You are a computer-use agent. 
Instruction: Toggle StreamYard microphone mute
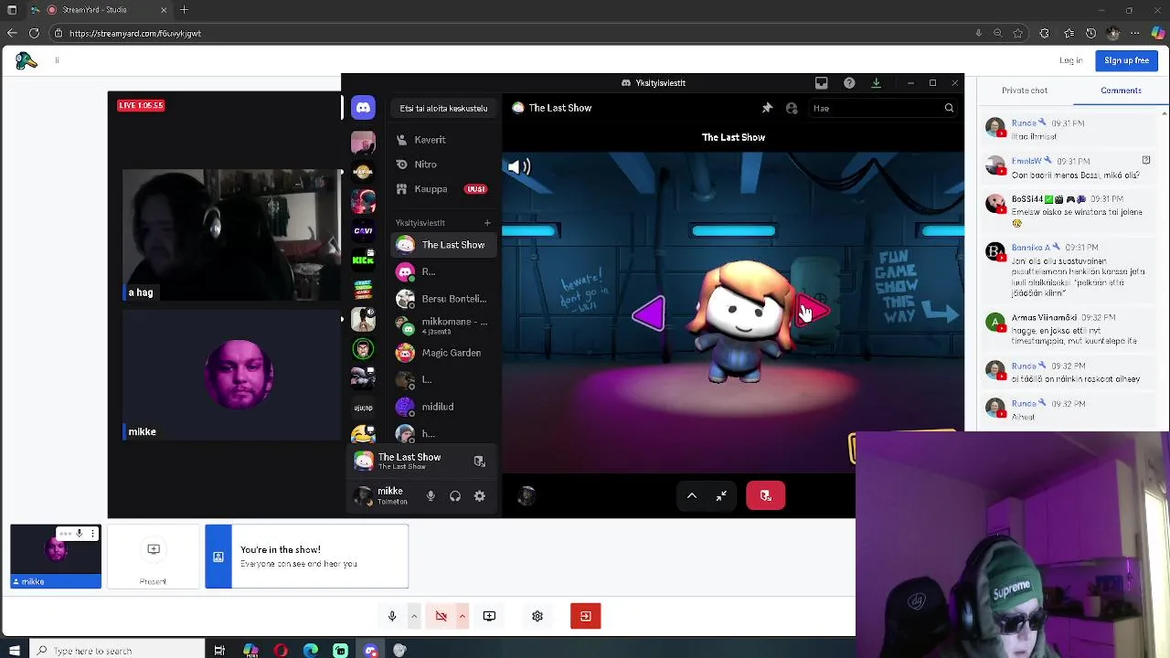click(392, 616)
